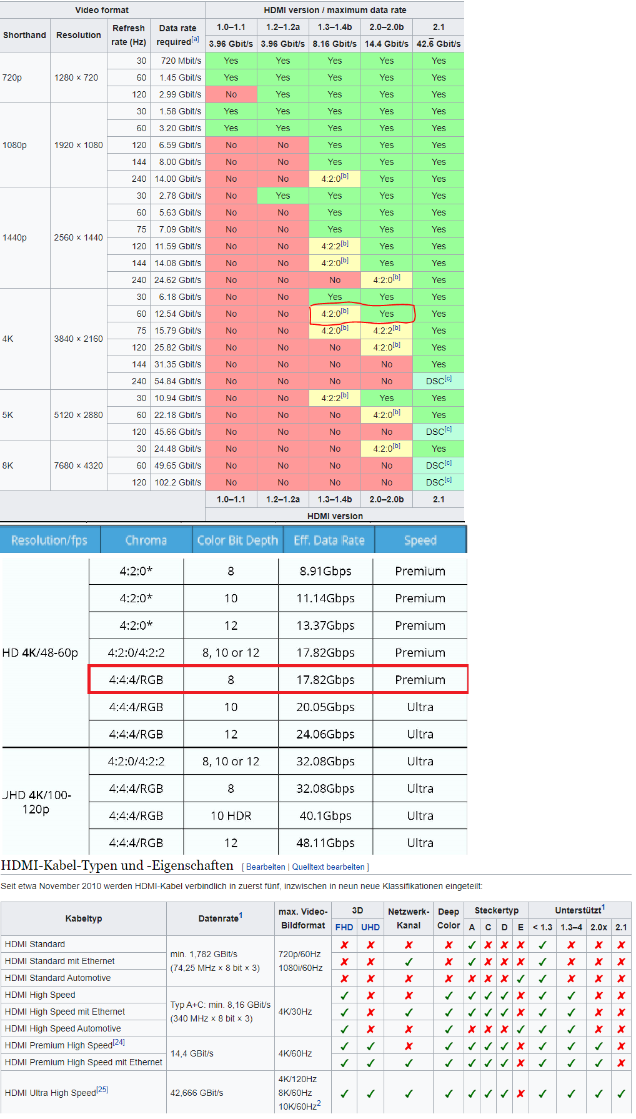Screen dimensions: 636x1119
Task: Click the HDMI High Speed mit Ethernet cable name
Action: point(65,1012)
